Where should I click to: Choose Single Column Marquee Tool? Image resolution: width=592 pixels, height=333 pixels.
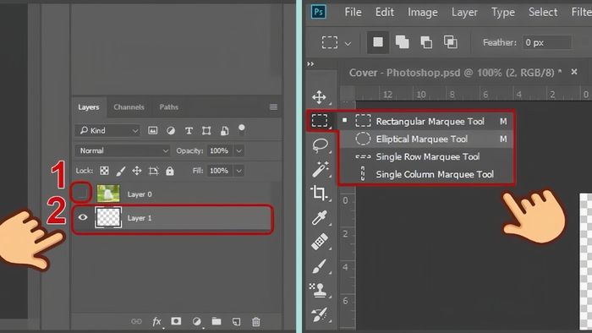tap(426, 174)
